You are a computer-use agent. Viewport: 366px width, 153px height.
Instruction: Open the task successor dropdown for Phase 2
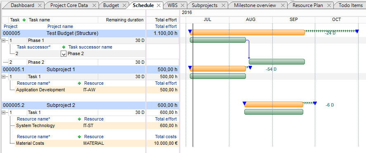coord(64,54)
